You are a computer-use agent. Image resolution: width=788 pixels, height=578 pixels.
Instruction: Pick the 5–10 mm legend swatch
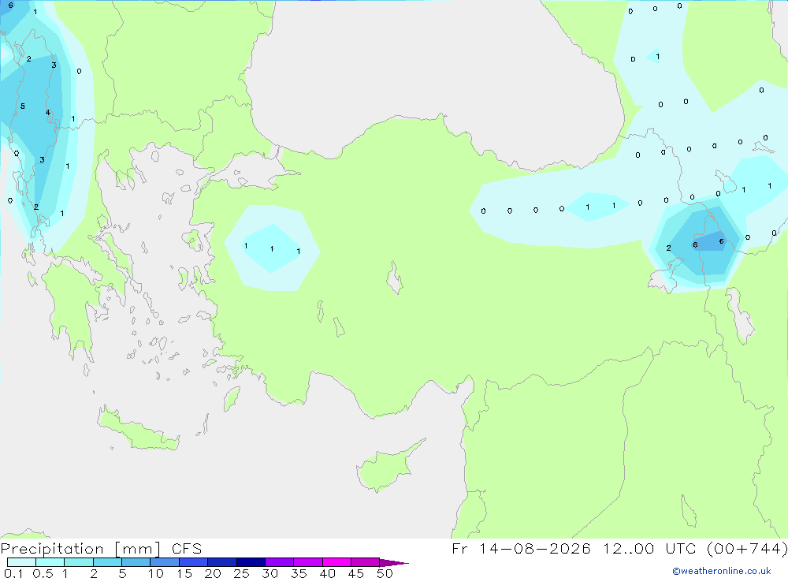click(136, 562)
